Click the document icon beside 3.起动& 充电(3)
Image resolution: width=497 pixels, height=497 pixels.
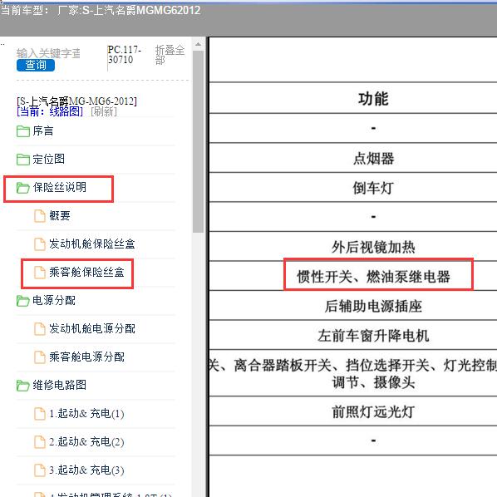click(40, 470)
